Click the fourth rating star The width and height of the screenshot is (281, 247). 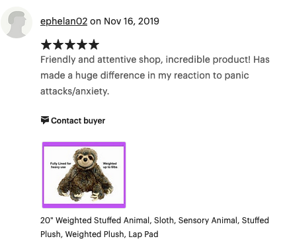point(82,44)
